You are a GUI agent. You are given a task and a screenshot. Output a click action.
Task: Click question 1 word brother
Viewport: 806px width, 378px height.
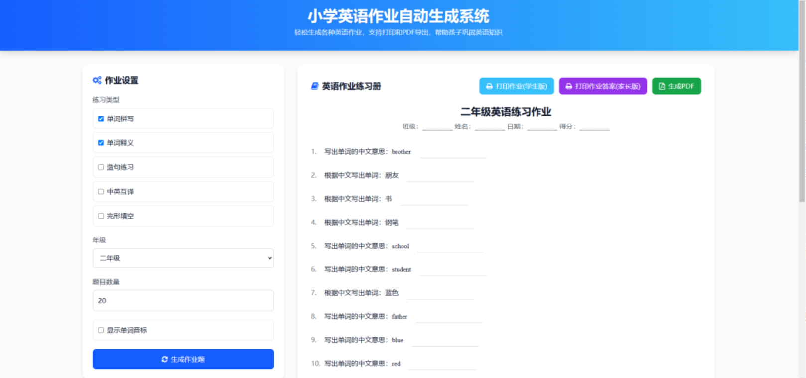tap(402, 152)
